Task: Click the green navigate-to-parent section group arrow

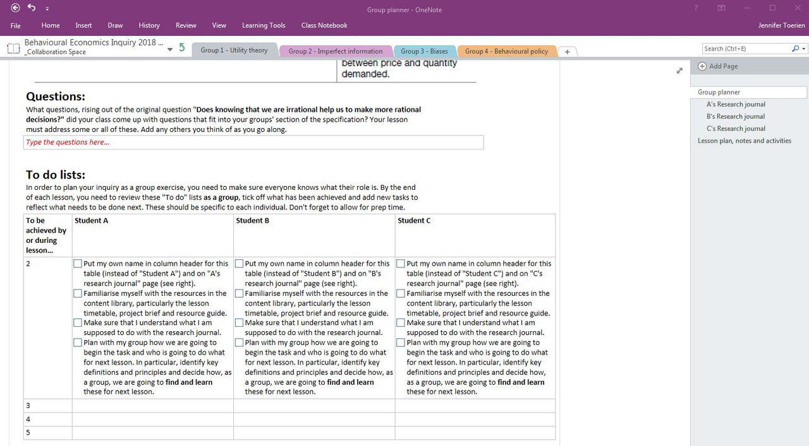Action: [182, 47]
